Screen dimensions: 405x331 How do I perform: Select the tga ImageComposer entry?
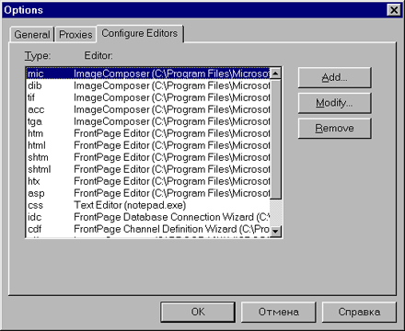(x=148, y=121)
